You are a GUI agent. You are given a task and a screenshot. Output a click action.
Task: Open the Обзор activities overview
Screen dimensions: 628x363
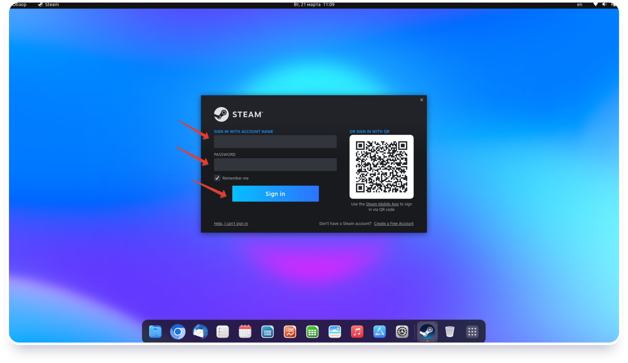tap(19, 4)
